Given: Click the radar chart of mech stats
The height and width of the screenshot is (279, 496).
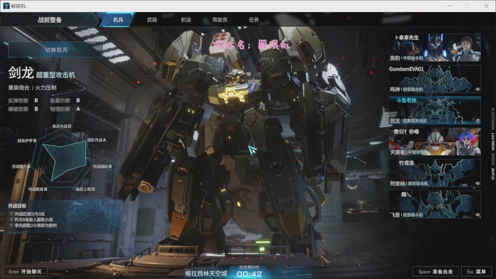Looking at the screenshot, I should pos(63,158).
